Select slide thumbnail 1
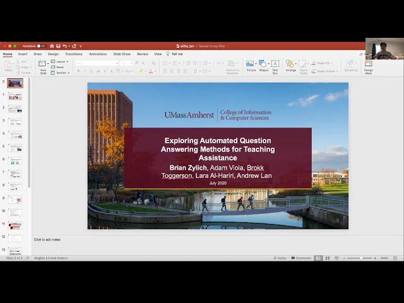404x303 pixels. click(x=15, y=97)
